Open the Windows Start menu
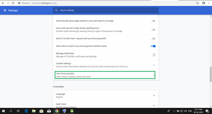The height and width of the screenshot is (114, 212). pyautogui.click(x=3, y=111)
